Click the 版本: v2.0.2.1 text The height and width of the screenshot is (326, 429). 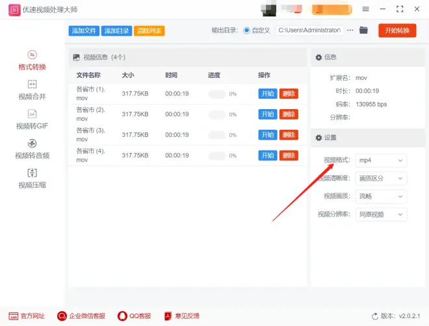pyautogui.click(x=400, y=316)
